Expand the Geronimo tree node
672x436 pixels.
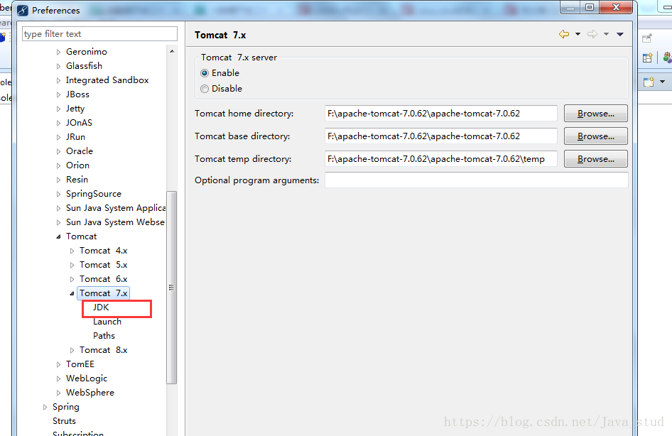[x=59, y=53]
